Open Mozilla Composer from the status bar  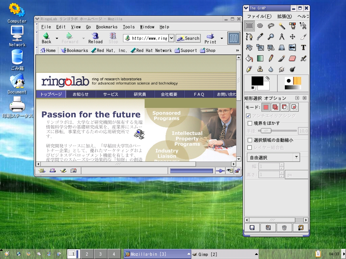(63, 171)
